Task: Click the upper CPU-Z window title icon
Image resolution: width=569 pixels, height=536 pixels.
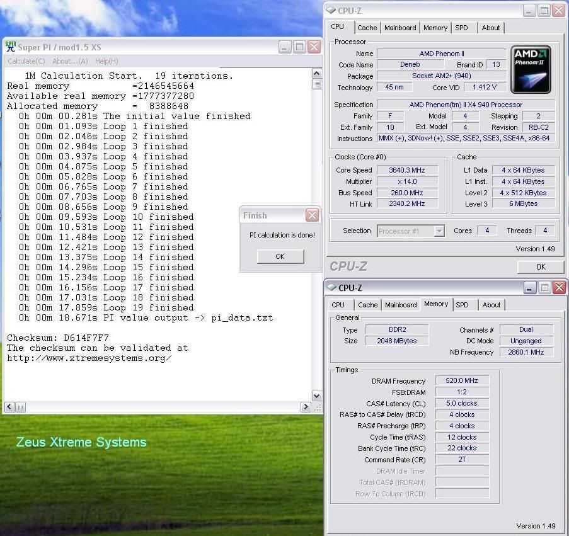Action: coord(331,11)
